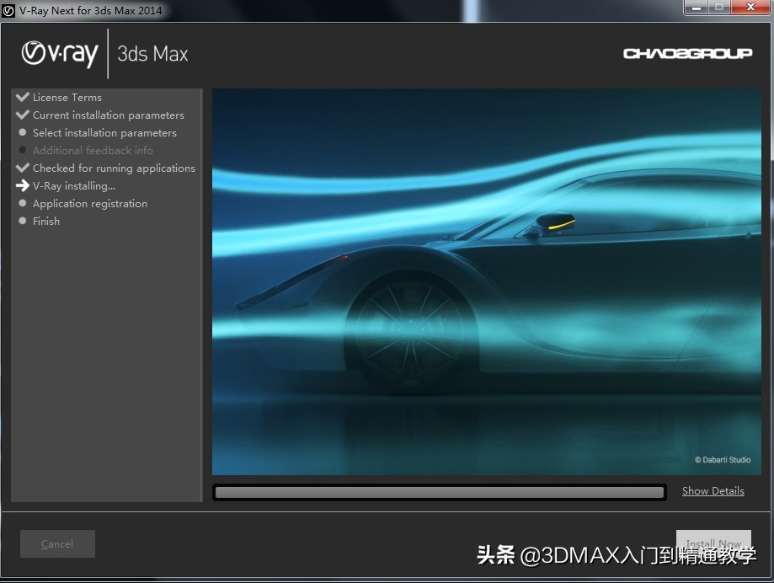Click the checkmark beside Checked for running applications
This screenshot has height=583, width=774.
pyautogui.click(x=21, y=168)
